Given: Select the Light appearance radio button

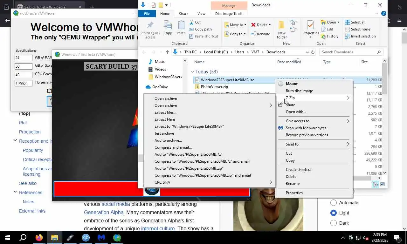Looking at the screenshot, I should 334,213.
